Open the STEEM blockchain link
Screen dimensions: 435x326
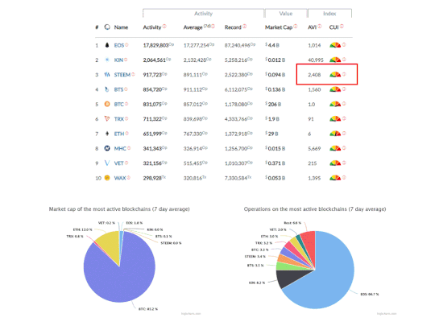tap(122, 75)
